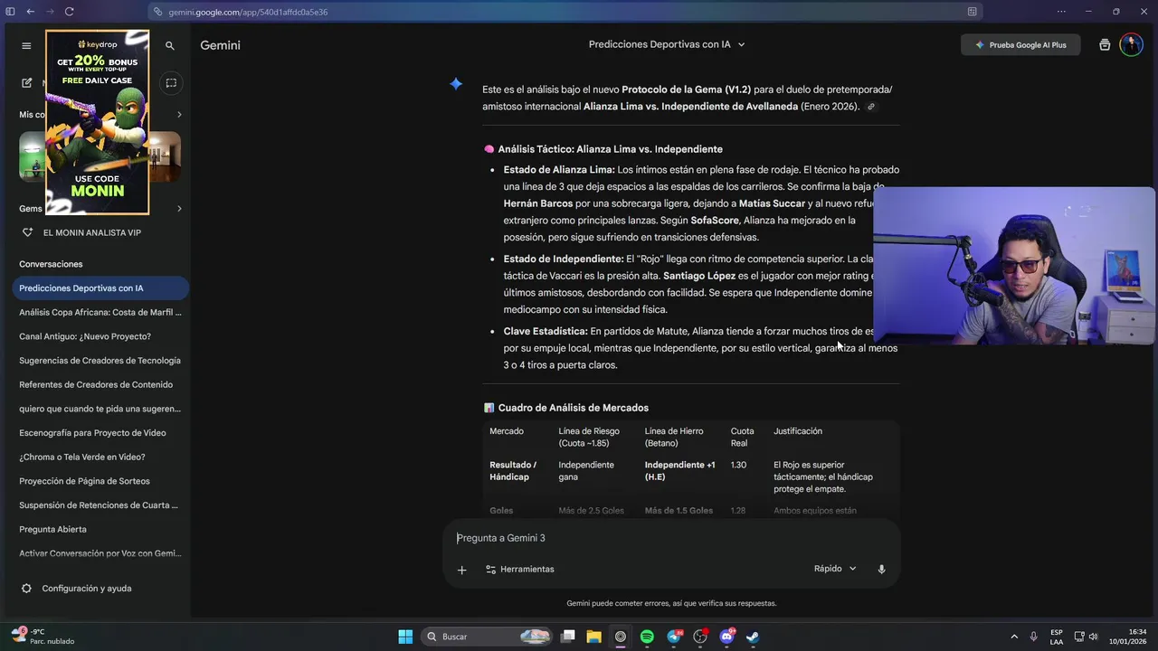Click the sources link icon after Enero 2026
The height and width of the screenshot is (651, 1158).
click(x=871, y=107)
